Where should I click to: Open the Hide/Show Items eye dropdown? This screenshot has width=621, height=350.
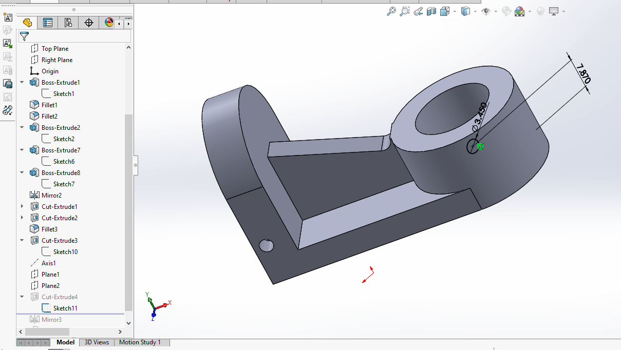tap(496, 11)
